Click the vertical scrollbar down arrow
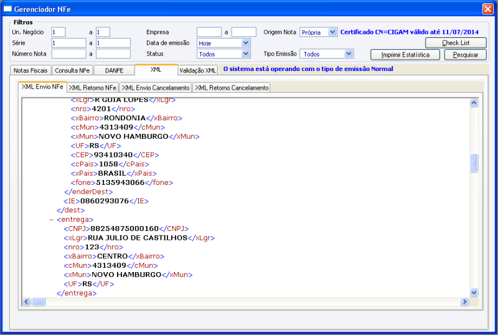This screenshot has height=335, width=498. point(474,293)
